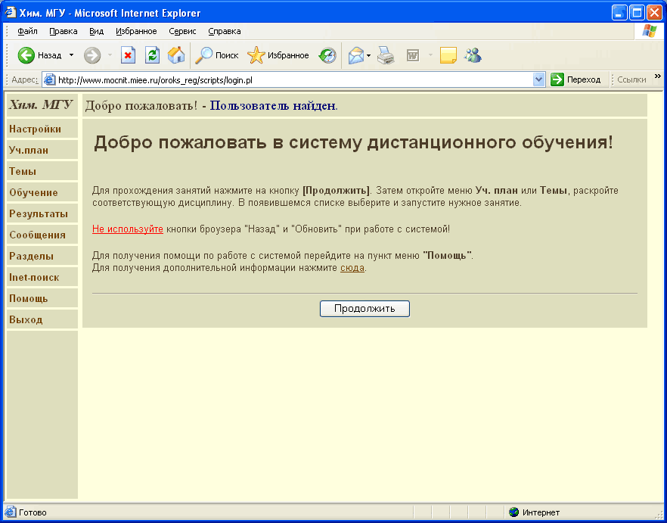Maximize the Internet Explorer window

click(x=637, y=13)
